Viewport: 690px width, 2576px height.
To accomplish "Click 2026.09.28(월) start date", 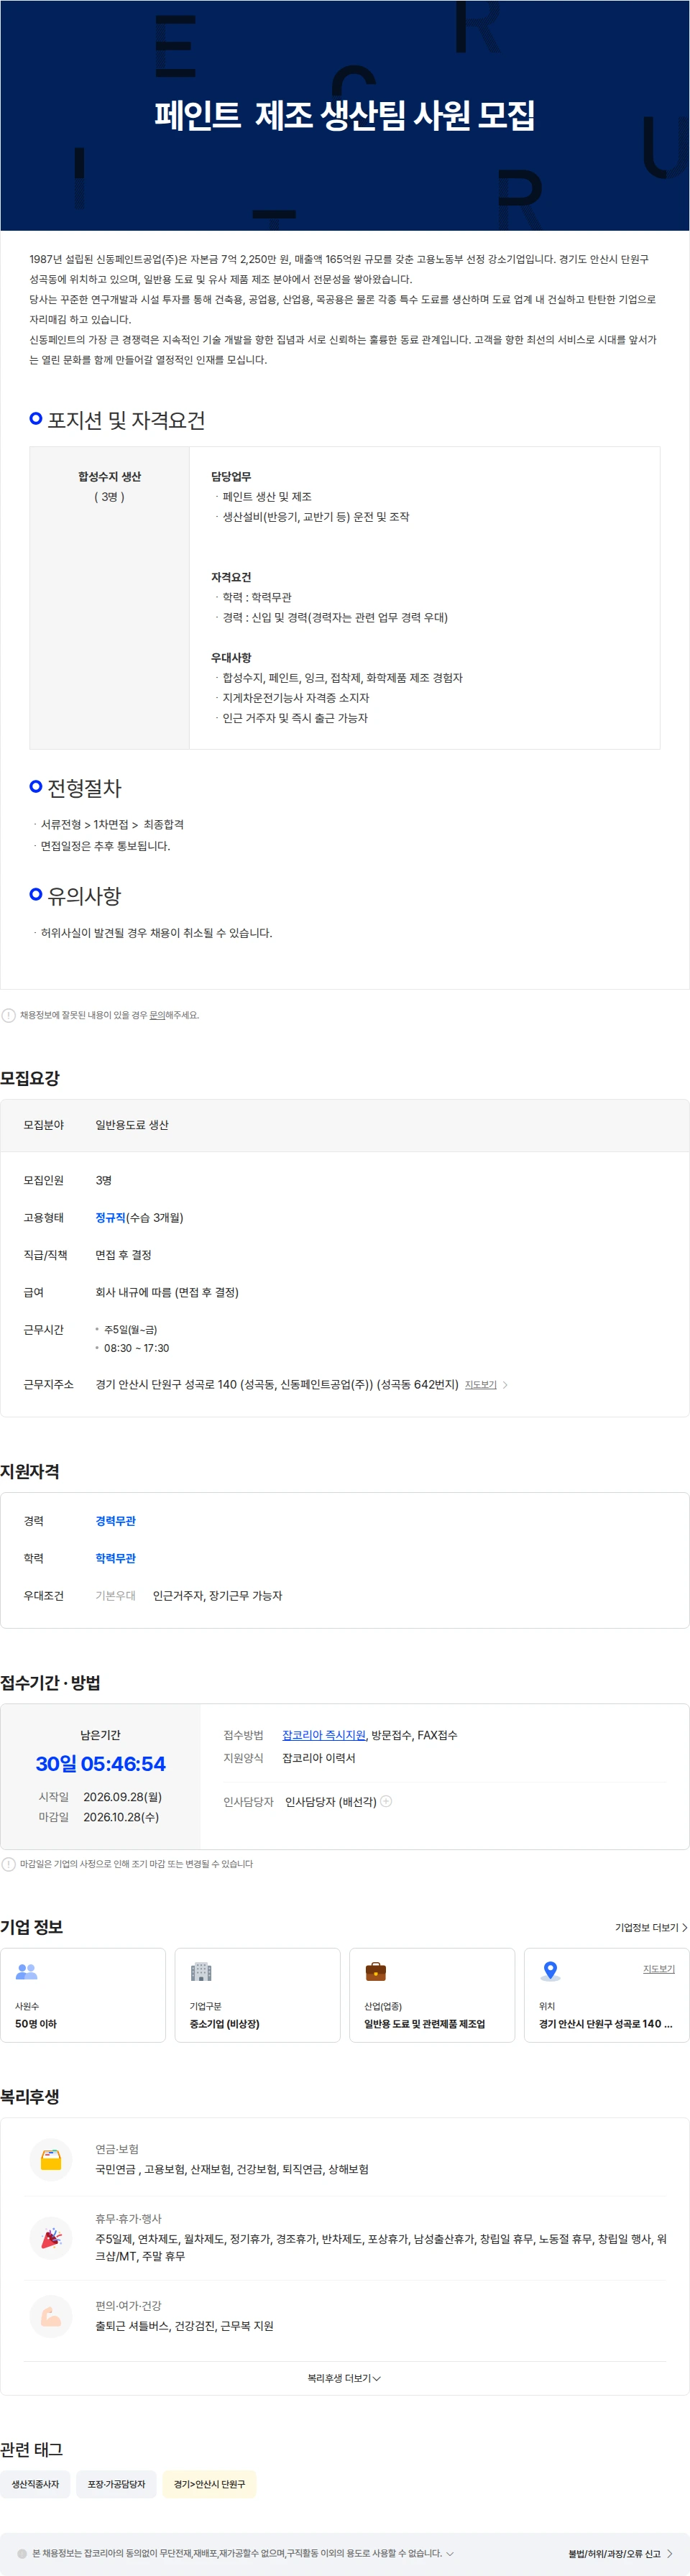I will tap(122, 1797).
